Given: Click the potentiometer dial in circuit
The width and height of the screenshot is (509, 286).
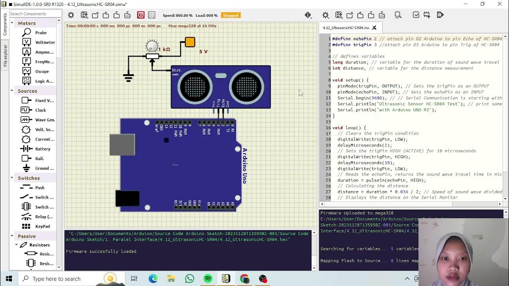Looking at the screenshot, I should tap(152, 46).
